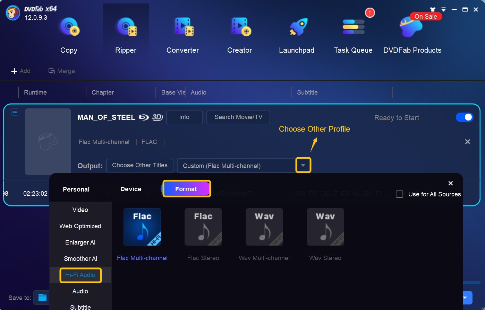
Task: Switch to the Personal tab
Action: tap(76, 189)
